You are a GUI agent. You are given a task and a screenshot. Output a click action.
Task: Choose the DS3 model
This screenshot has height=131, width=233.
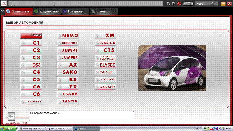[x=31, y=65]
